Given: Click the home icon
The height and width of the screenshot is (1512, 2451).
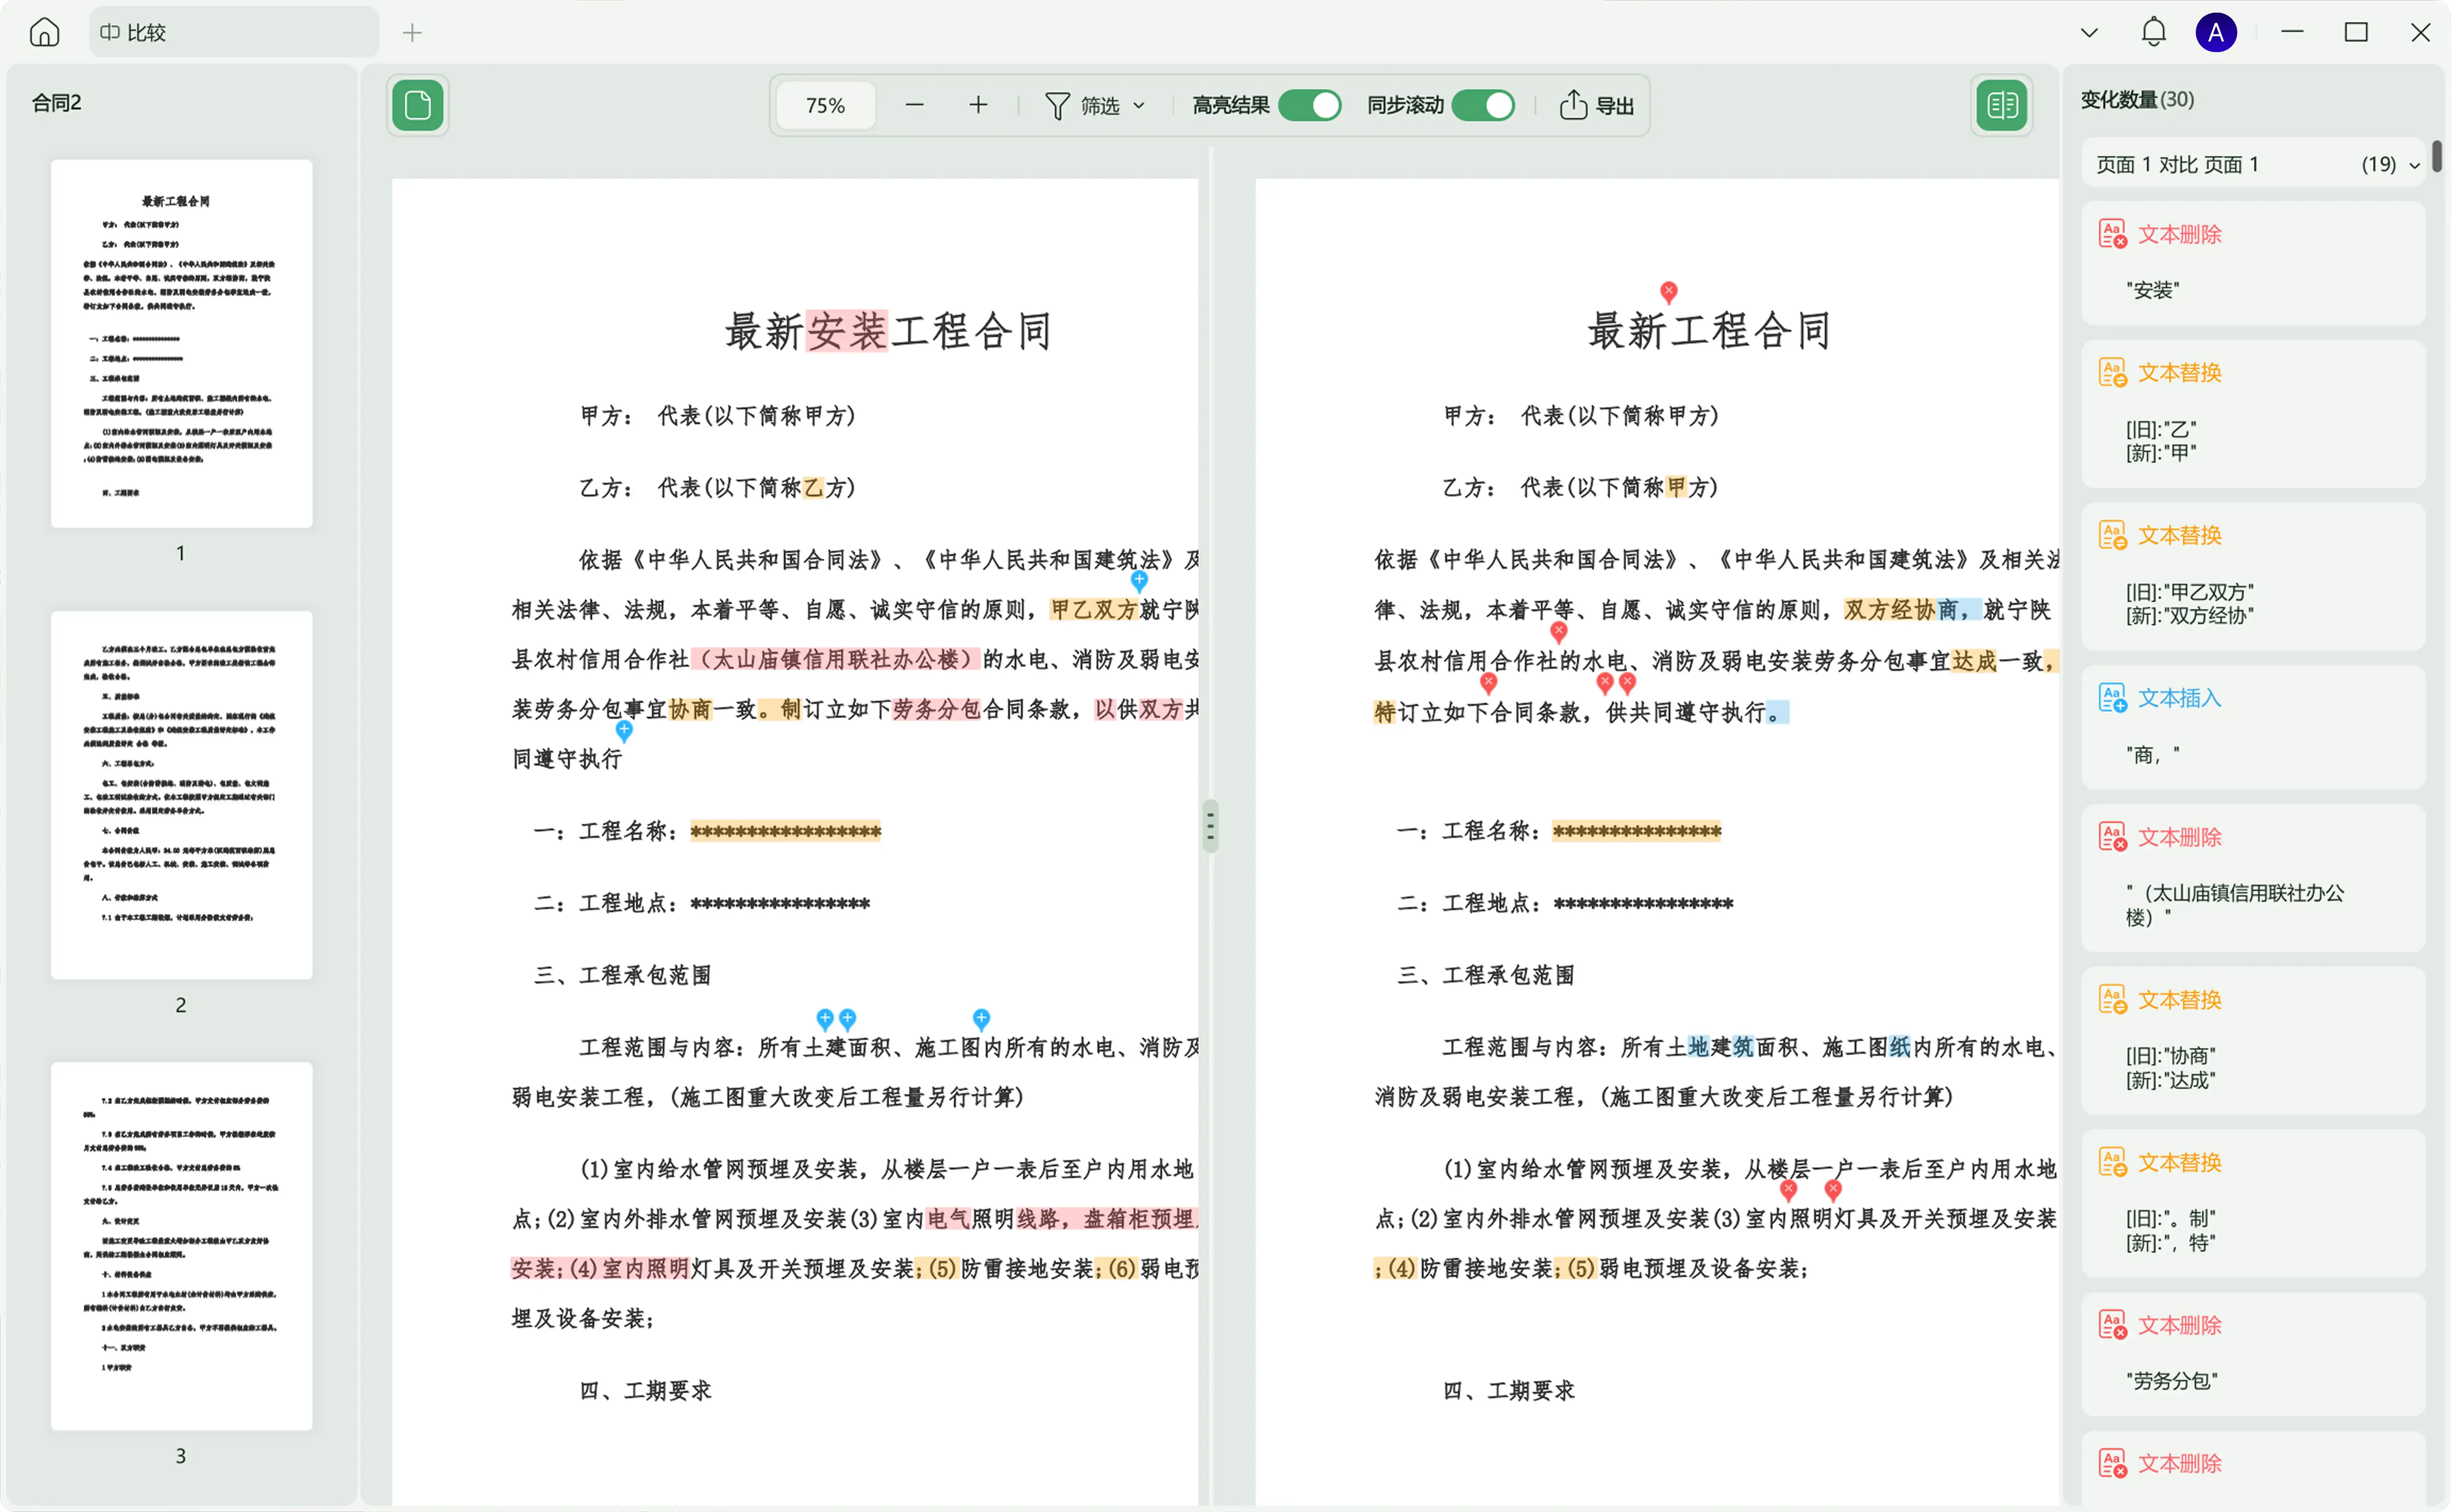Looking at the screenshot, I should click(x=44, y=32).
